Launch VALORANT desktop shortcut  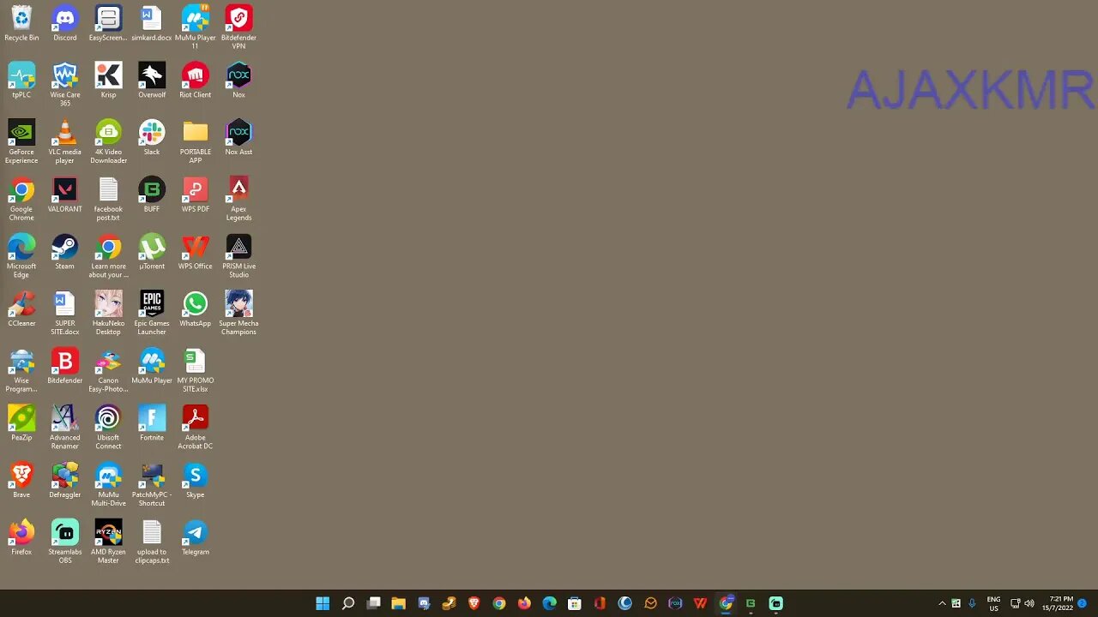(64, 195)
